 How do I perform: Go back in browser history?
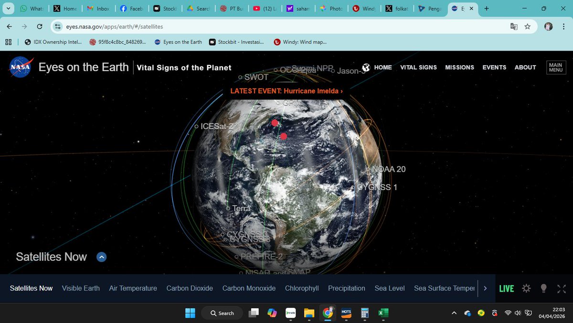click(x=10, y=27)
